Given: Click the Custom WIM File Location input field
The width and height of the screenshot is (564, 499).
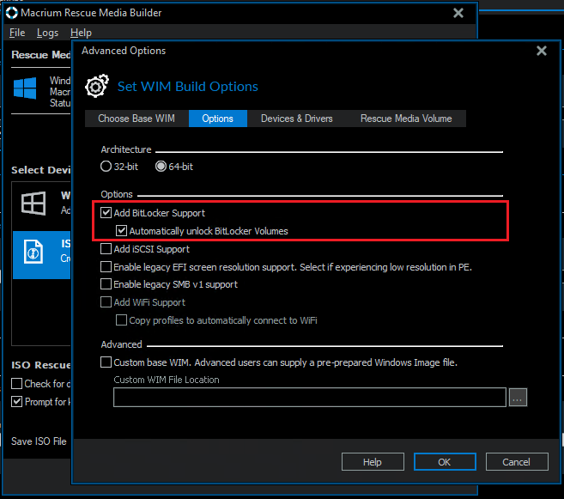Looking at the screenshot, I should [x=310, y=397].
